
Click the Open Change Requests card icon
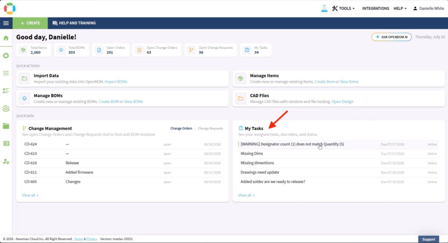point(191,50)
